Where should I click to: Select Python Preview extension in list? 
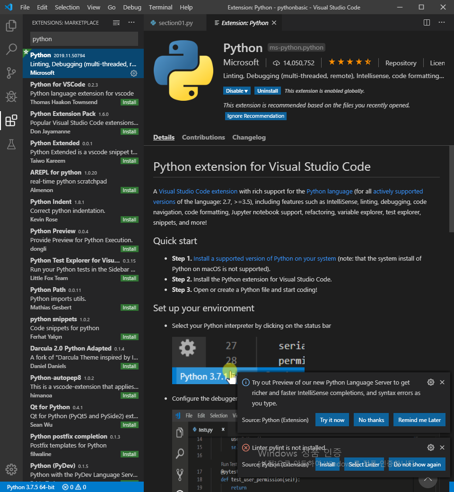83,240
